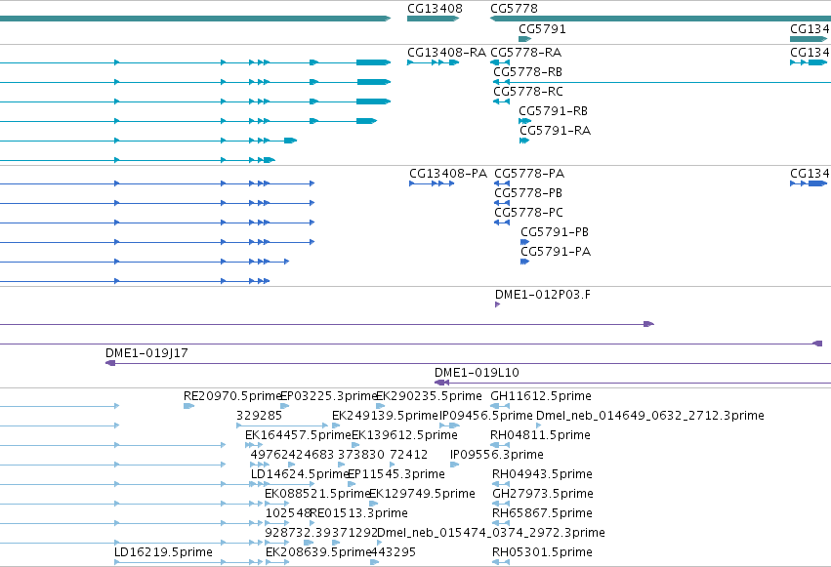Select EST EK088521.5prime

[317, 494]
